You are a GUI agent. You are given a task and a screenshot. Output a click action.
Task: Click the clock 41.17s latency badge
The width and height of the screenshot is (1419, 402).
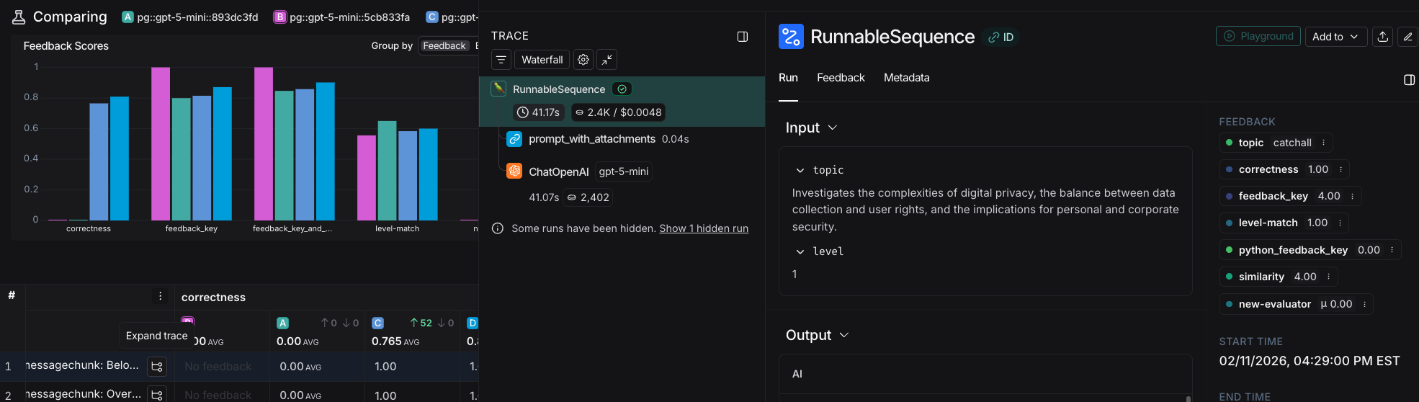pos(538,112)
